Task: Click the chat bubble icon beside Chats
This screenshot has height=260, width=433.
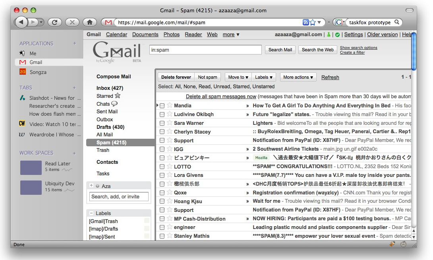Action: pos(114,104)
